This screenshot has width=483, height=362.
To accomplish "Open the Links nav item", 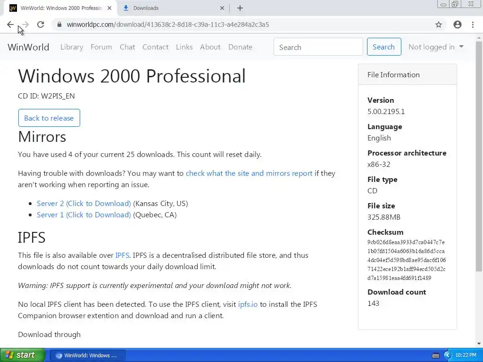I will (184, 47).
